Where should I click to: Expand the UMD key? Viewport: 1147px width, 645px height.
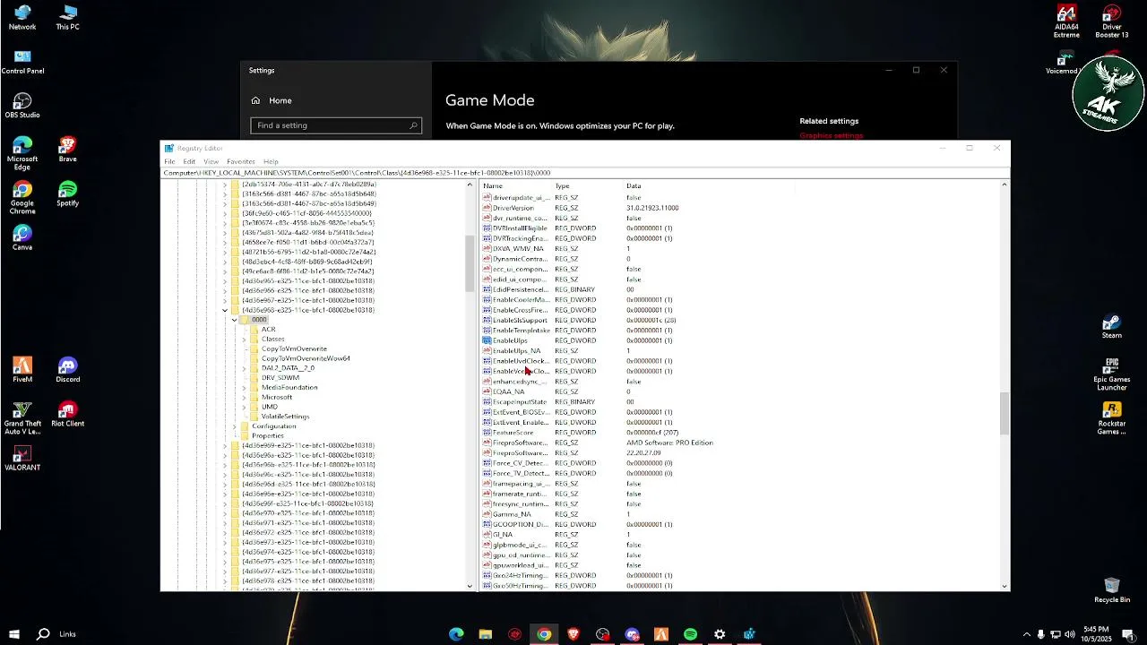point(245,407)
